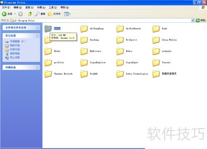Select the Baidu folder
The width and height of the screenshot is (207, 149).
[x=160, y=28]
